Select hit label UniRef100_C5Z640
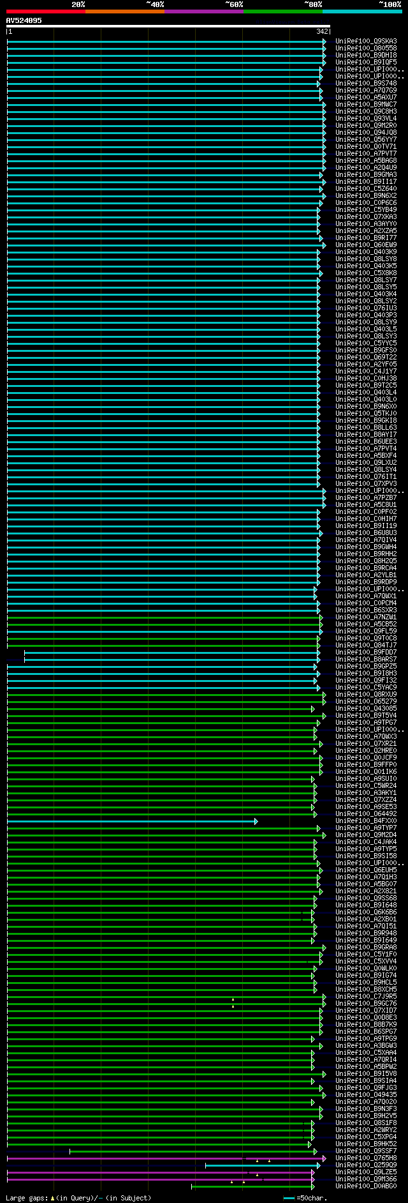 click(x=366, y=189)
